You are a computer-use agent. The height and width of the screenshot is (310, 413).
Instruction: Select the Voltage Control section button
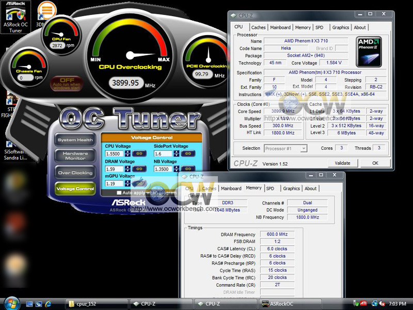(x=75, y=189)
